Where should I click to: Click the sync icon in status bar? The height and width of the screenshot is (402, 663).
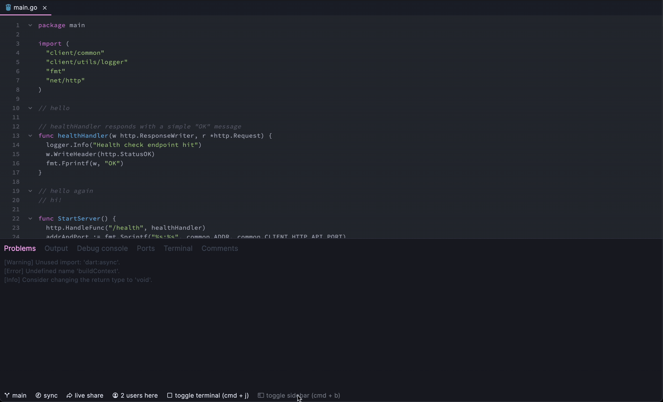point(38,395)
